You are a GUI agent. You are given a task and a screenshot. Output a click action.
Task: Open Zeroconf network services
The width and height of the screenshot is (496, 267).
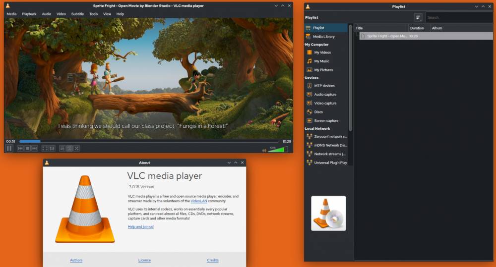coord(326,137)
